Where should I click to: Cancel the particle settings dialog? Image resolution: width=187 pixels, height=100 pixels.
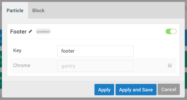pyautogui.click(x=169, y=89)
